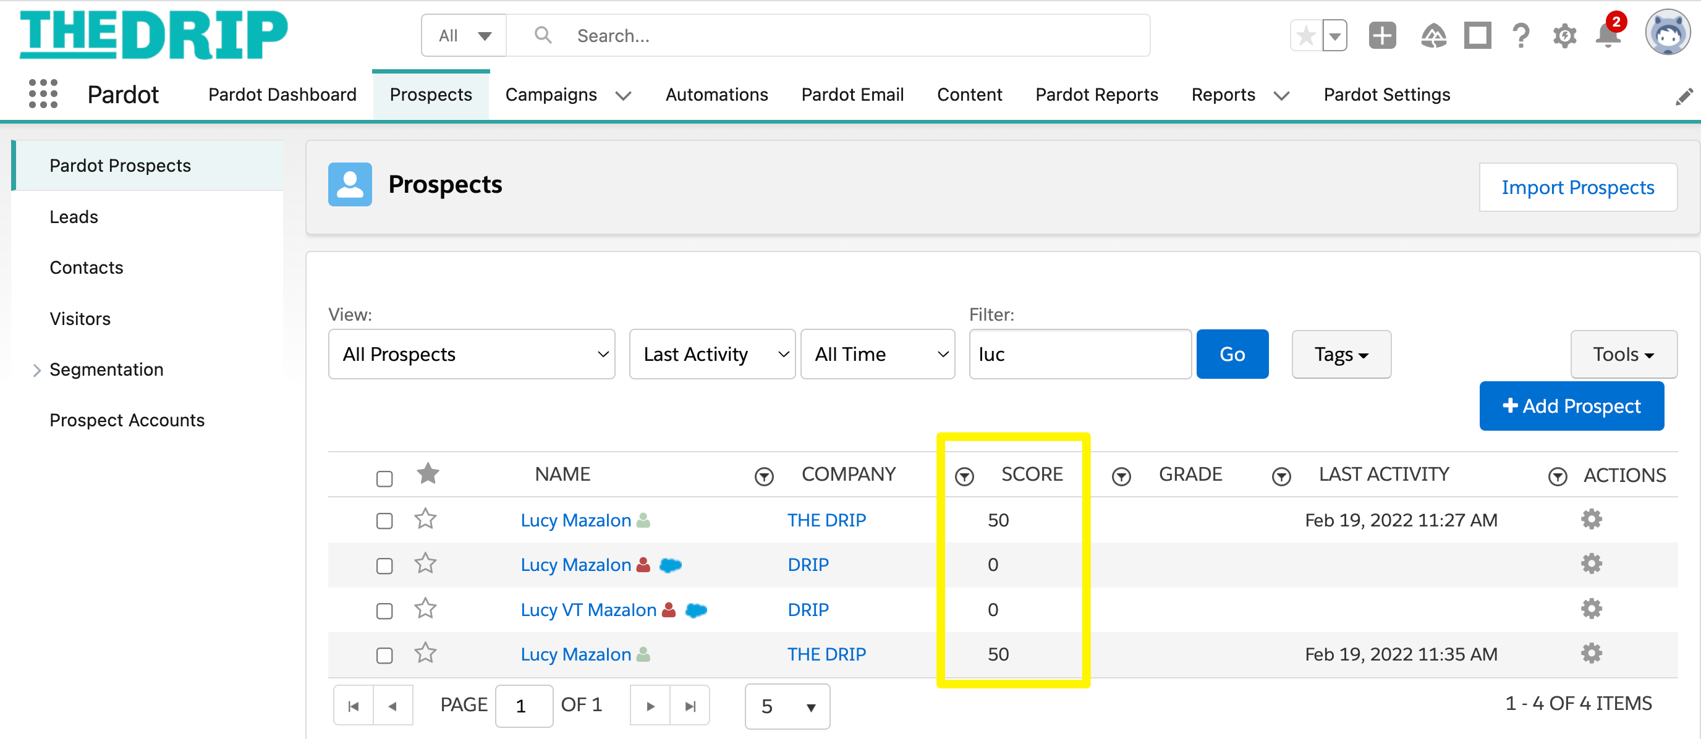Viewport: 1701px width, 739px height.
Task: Select checkbox for 11:27 AM Lucy Mazalon row
Action: (384, 521)
